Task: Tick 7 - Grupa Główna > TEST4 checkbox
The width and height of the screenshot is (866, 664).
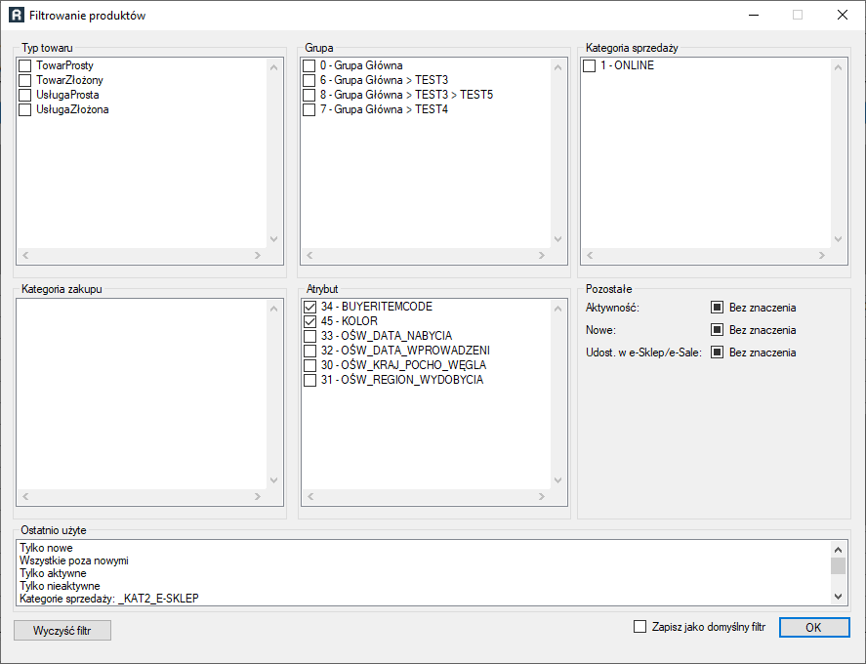Action: click(x=309, y=110)
